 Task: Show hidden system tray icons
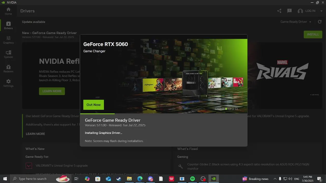(x=275, y=179)
